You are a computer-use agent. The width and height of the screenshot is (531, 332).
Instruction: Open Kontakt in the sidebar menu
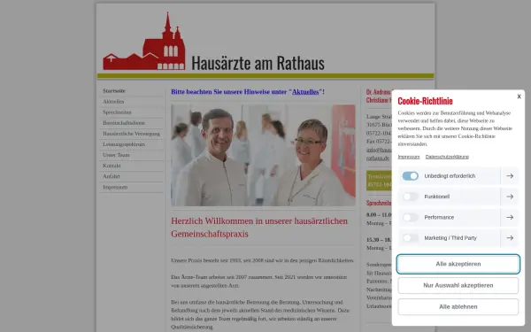point(112,166)
